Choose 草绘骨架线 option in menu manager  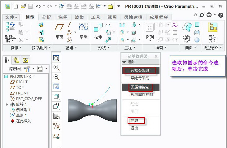(x=140, y=78)
